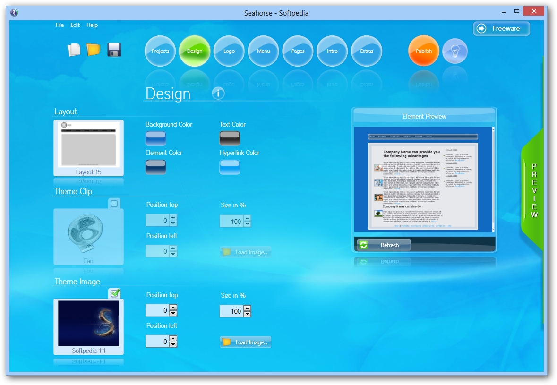Screen dimensions: 557x385
Task: Increase Theme Image Position top value
Action: click(x=173, y=307)
